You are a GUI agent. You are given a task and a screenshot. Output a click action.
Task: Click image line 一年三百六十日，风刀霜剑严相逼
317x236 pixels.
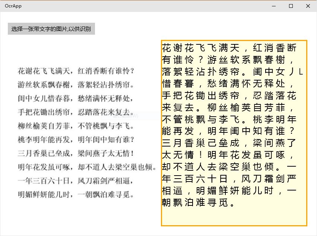[x=75, y=181]
